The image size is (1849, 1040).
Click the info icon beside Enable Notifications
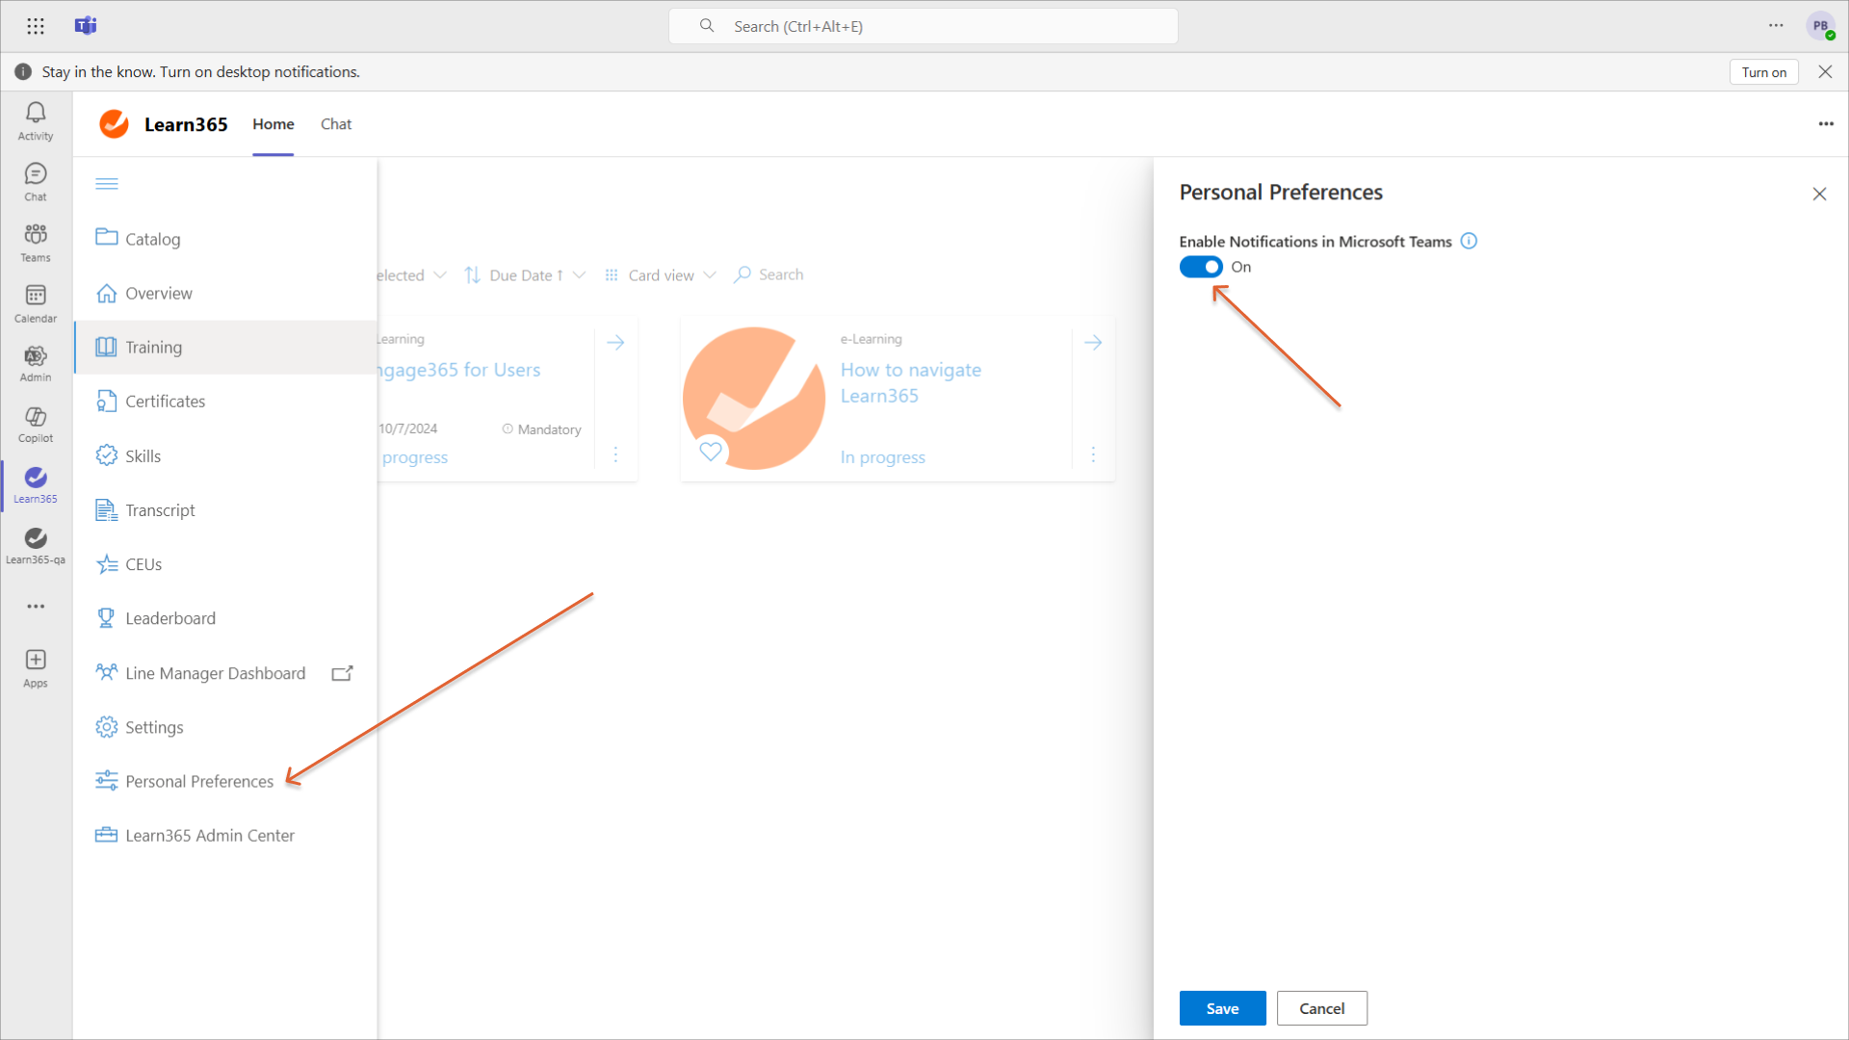pos(1469,242)
